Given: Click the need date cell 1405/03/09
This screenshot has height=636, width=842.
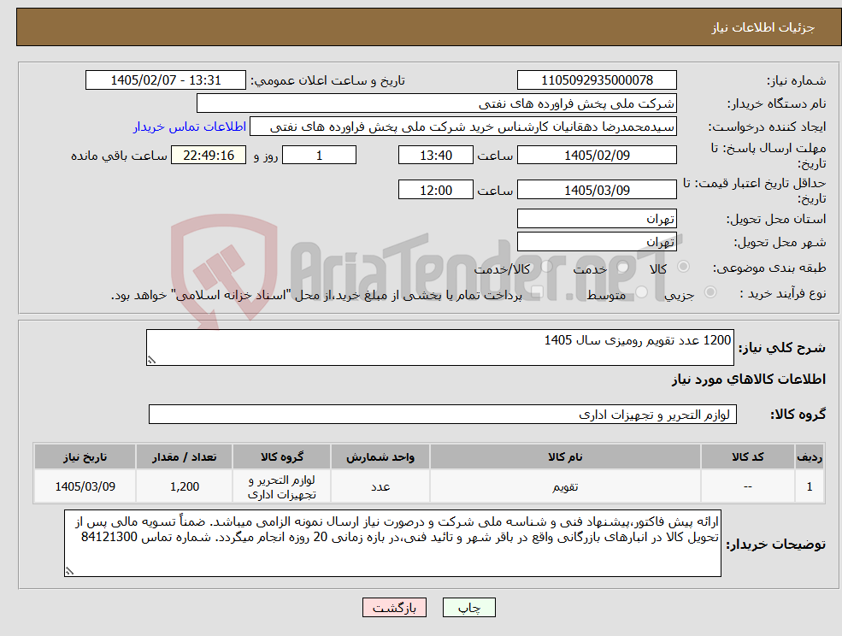Looking at the screenshot, I should (x=85, y=486).
